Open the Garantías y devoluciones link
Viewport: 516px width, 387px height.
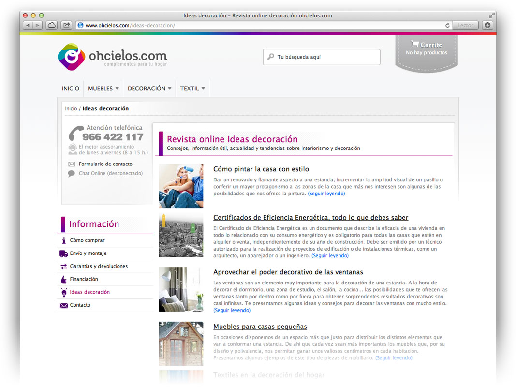(99, 266)
